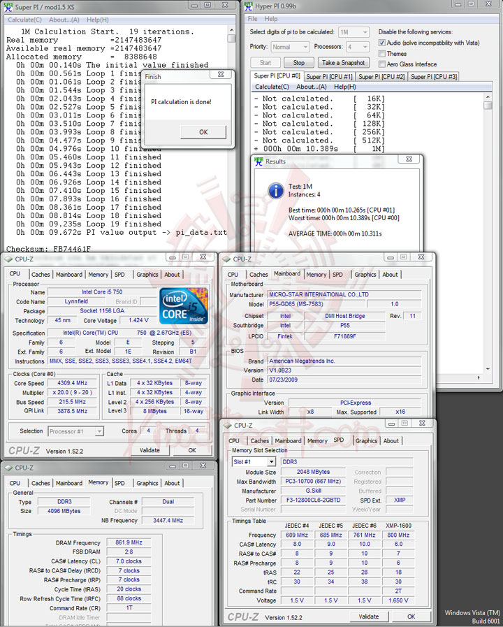
Task: Click the Stop button in Hyper PI
Action: tap(298, 63)
